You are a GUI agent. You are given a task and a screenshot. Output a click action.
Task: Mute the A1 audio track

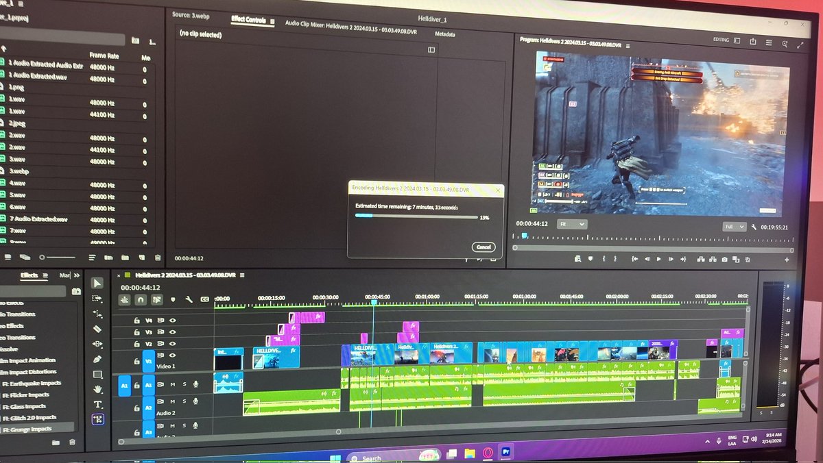pos(173,385)
